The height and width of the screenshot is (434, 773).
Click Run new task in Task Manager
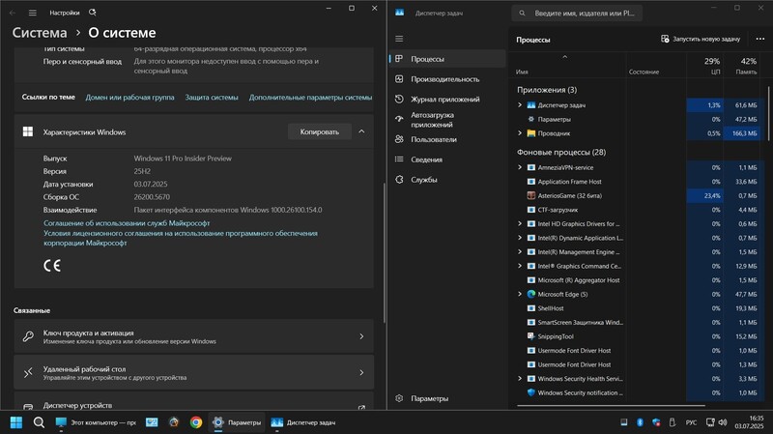click(701, 39)
